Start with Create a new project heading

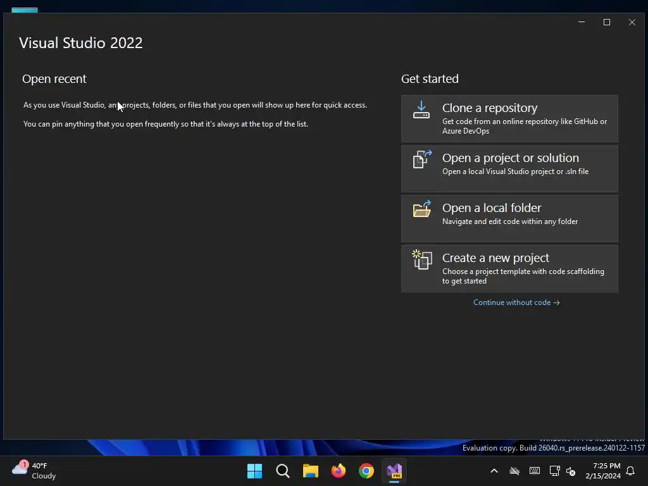[495, 258]
